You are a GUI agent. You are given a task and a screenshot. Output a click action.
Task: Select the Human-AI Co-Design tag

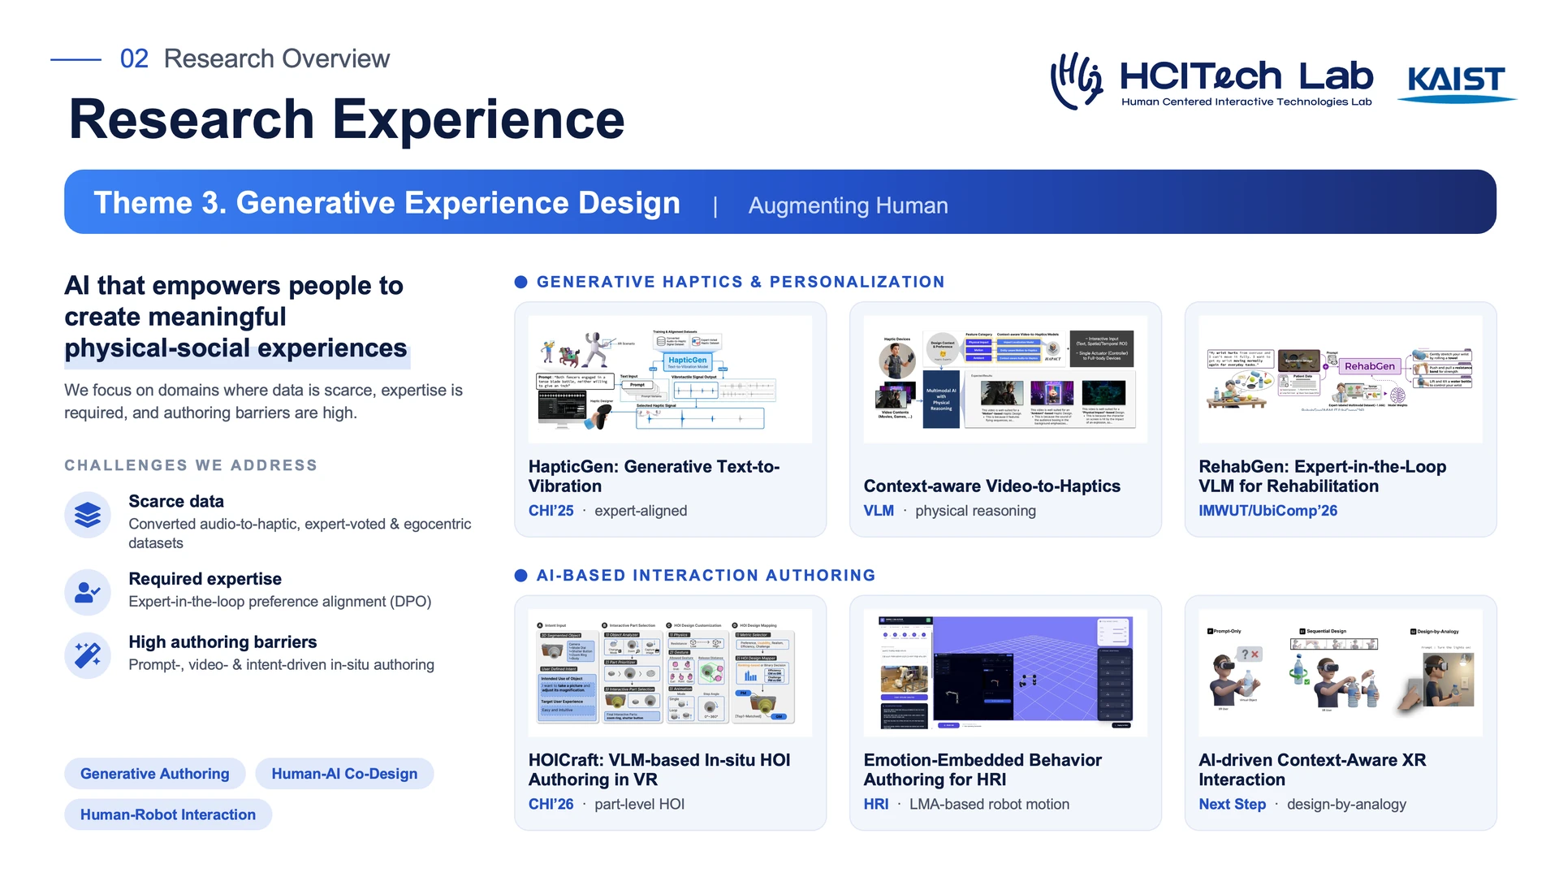tap(344, 774)
